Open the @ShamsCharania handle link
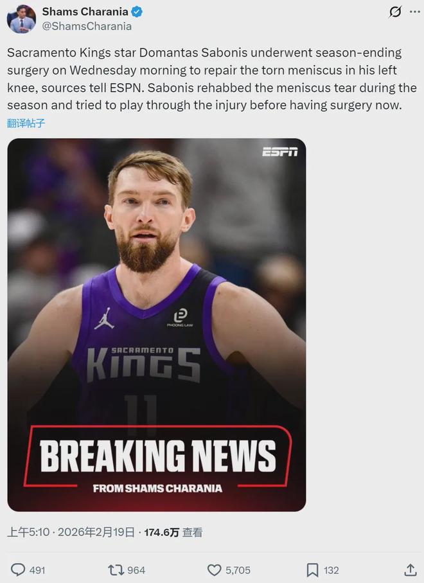Screen dimensions: 424x583 tap(87, 26)
